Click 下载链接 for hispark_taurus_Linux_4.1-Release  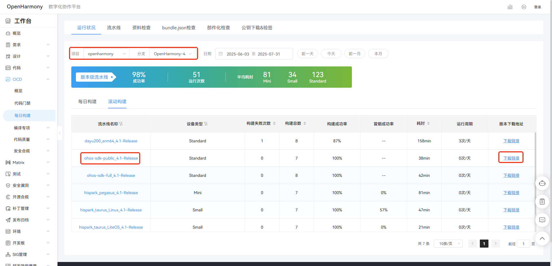(511, 210)
